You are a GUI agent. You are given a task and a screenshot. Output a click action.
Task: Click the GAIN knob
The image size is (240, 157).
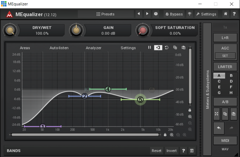click(76, 30)
